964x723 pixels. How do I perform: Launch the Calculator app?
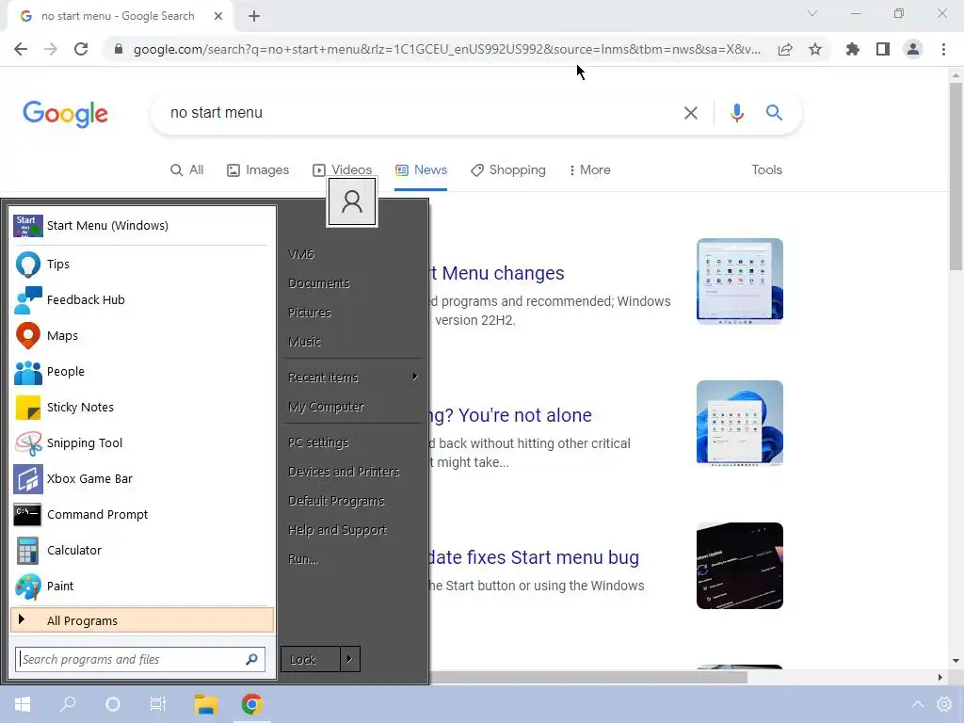(142, 550)
